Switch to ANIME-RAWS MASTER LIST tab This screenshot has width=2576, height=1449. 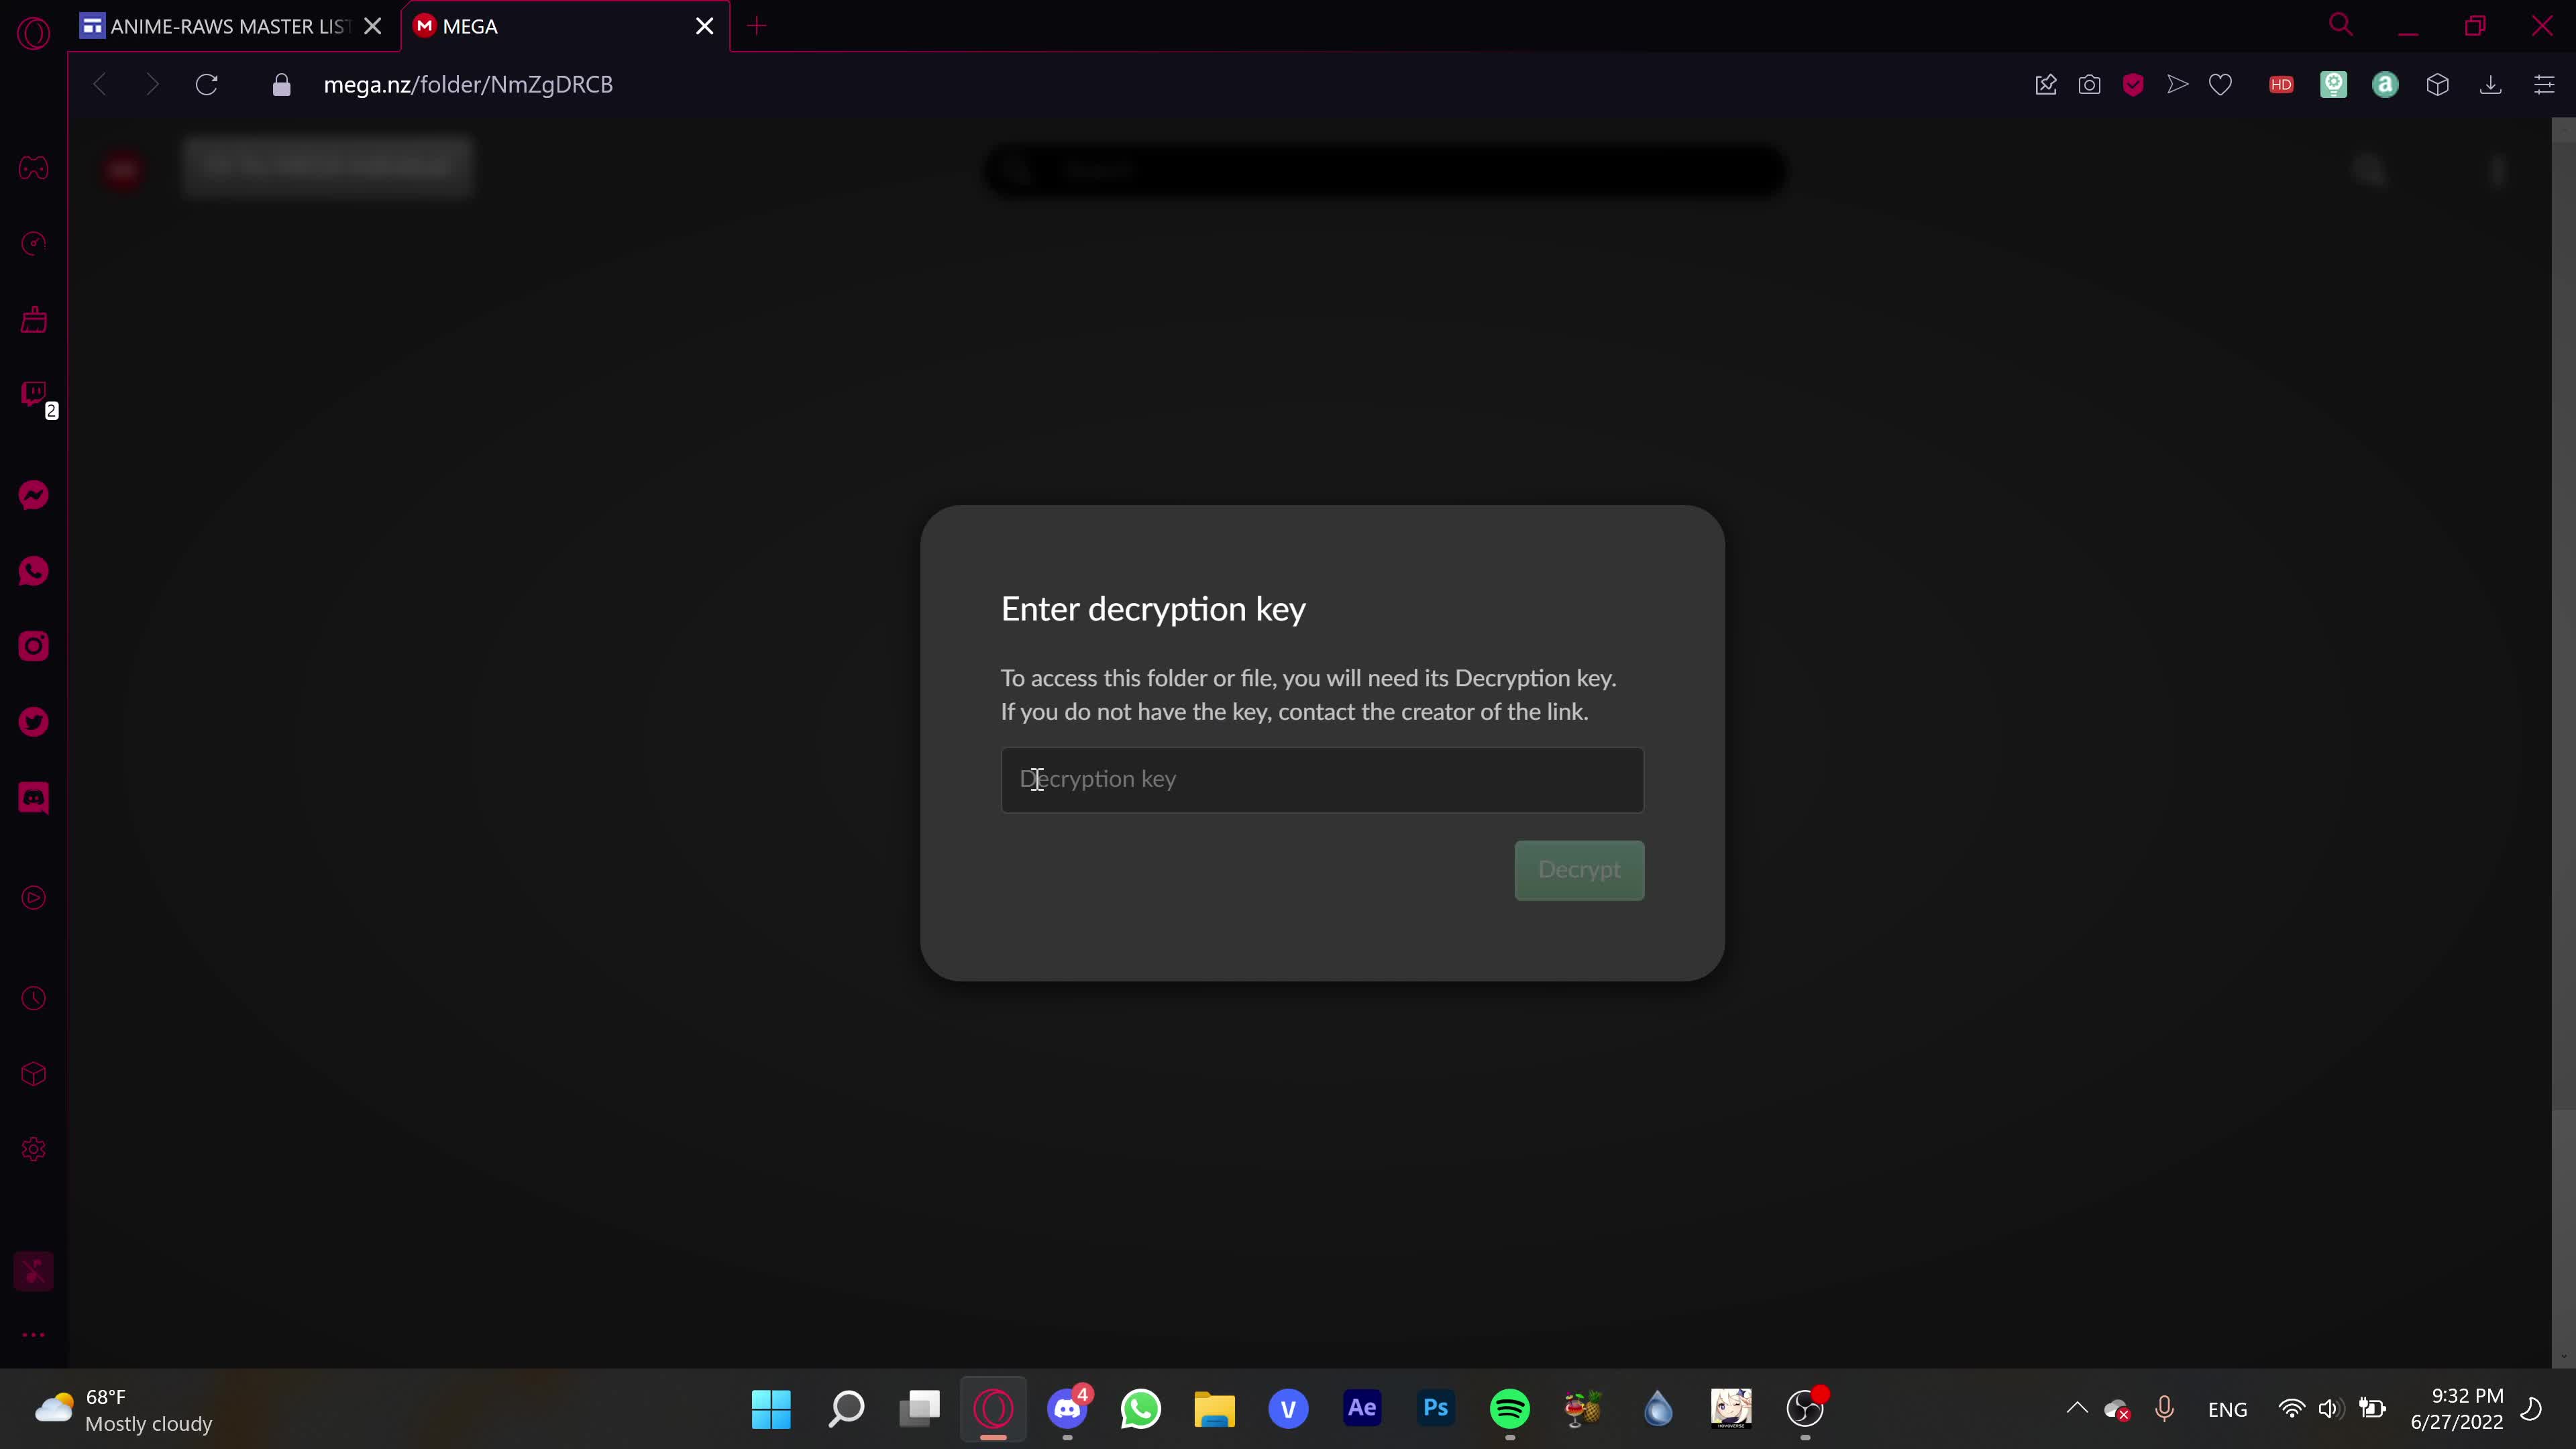tap(228, 27)
